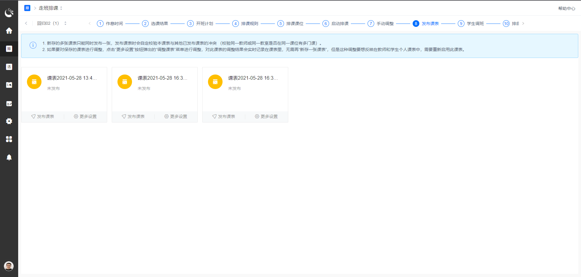This screenshot has width=581, height=277.
Task: Open the Home icon in the sidebar
Action: 9,30
